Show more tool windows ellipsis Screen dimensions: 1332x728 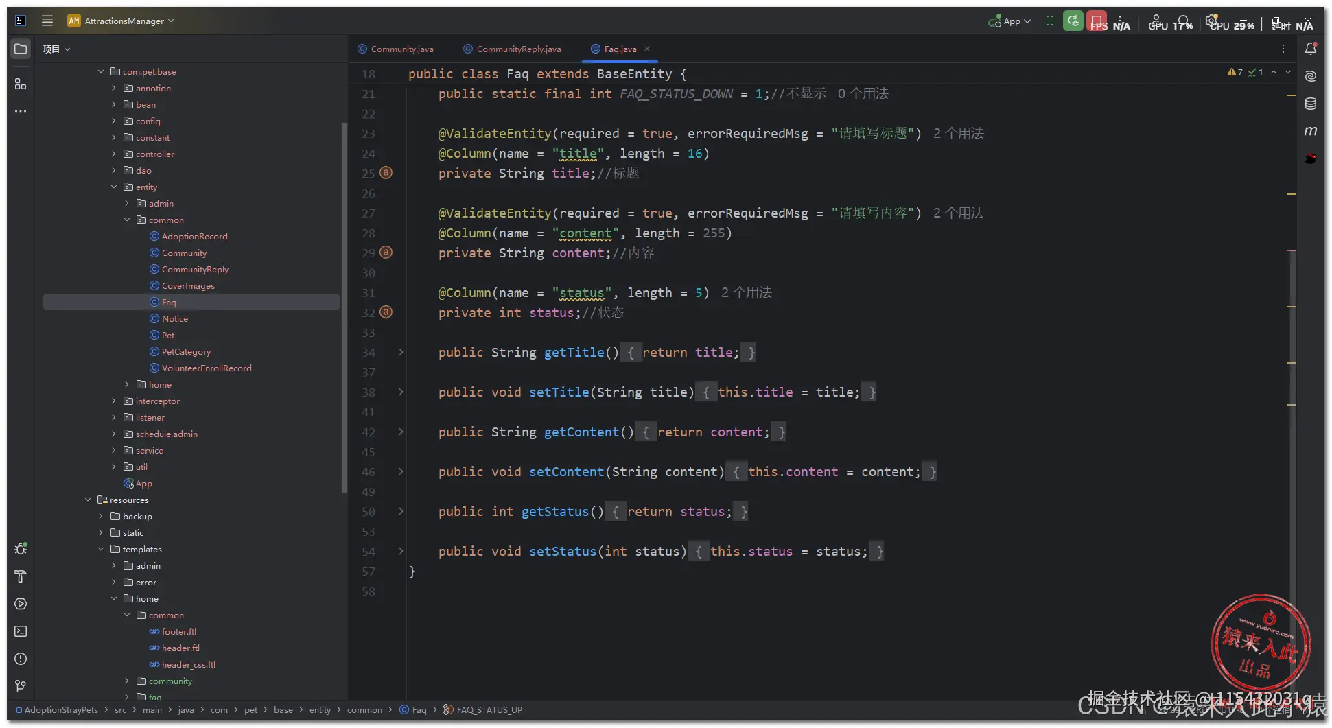pyautogui.click(x=21, y=111)
